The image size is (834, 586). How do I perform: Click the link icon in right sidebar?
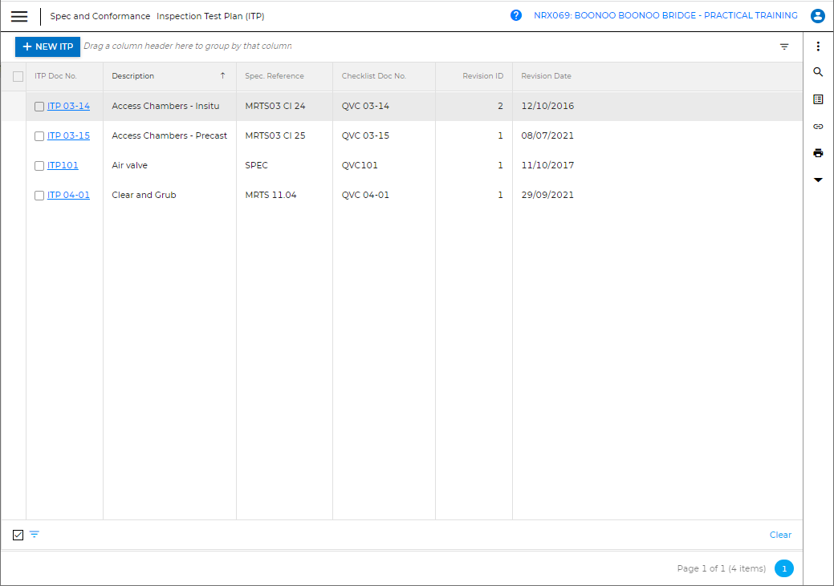pyautogui.click(x=818, y=127)
